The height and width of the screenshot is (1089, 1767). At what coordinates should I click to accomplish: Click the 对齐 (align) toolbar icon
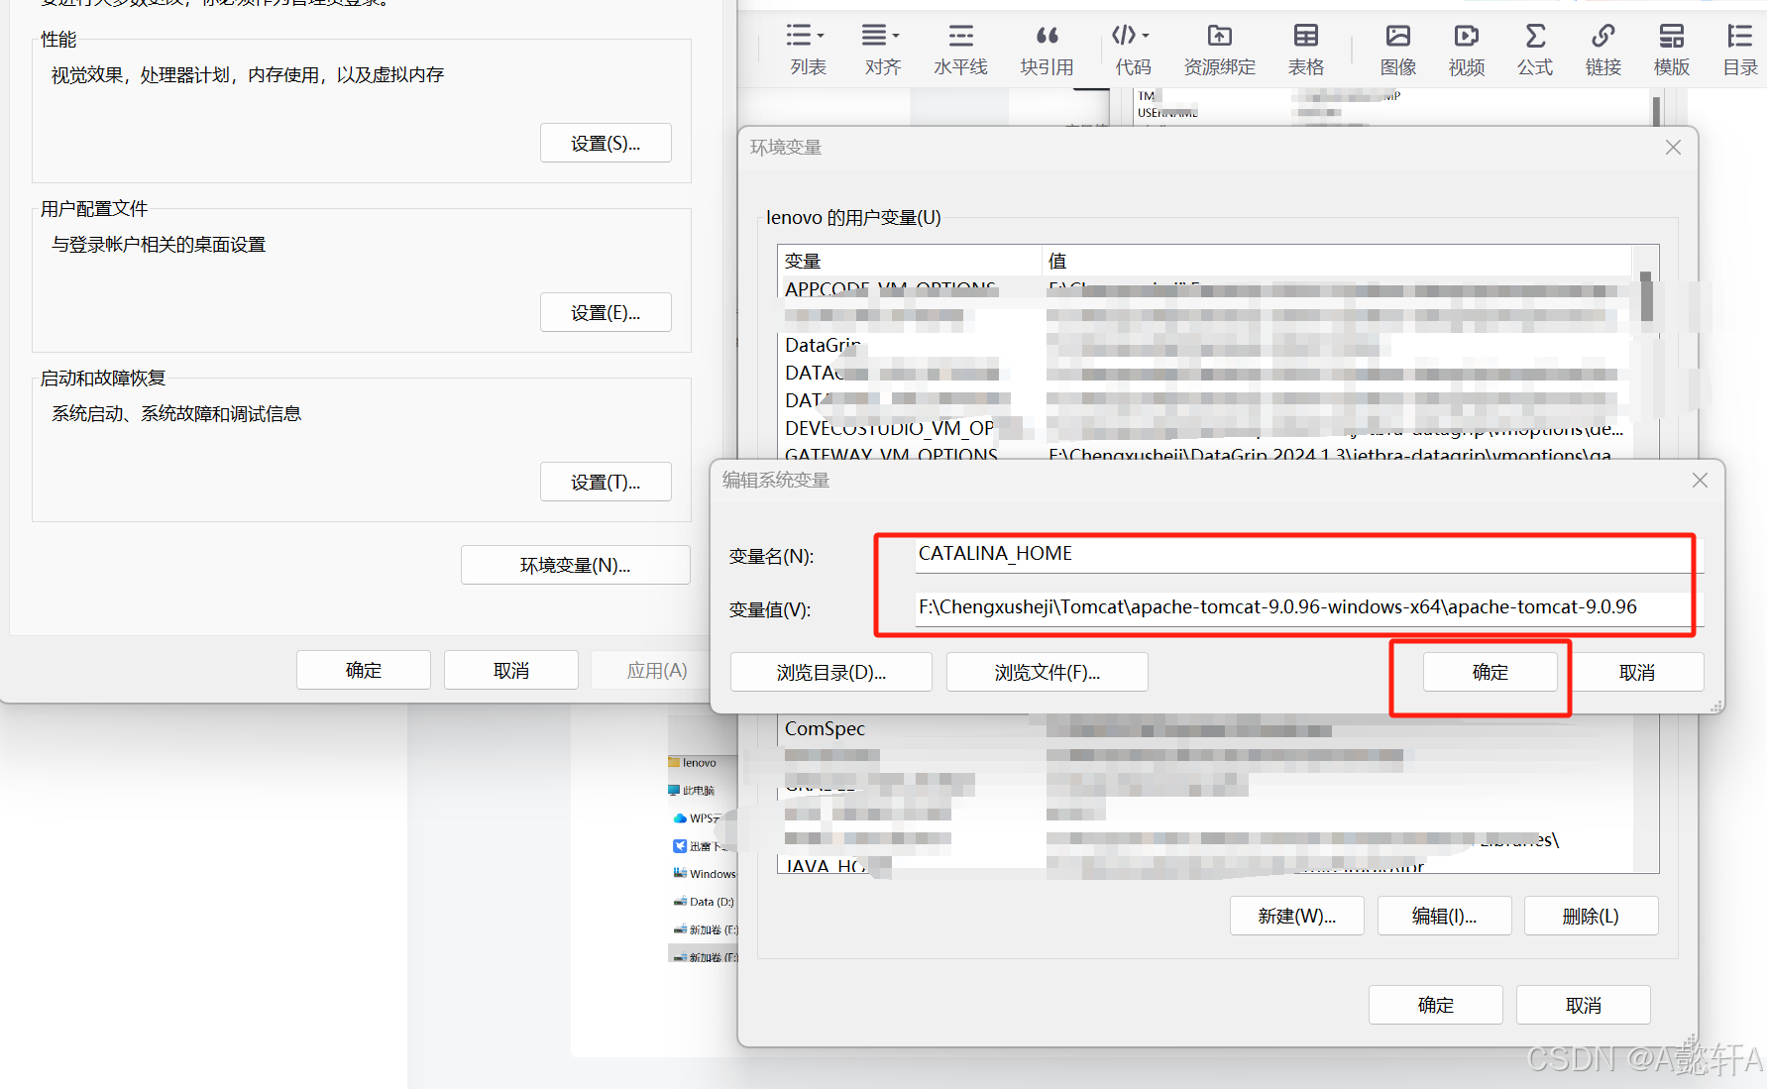point(881,48)
